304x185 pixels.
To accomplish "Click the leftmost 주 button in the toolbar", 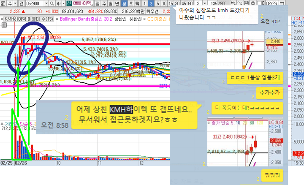I will (x=10, y=3).
